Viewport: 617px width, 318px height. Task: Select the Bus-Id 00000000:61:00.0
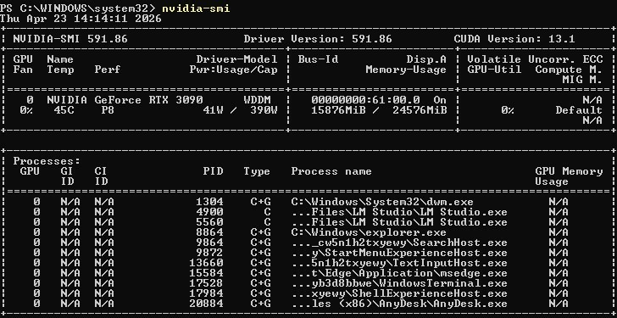click(365, 100)
